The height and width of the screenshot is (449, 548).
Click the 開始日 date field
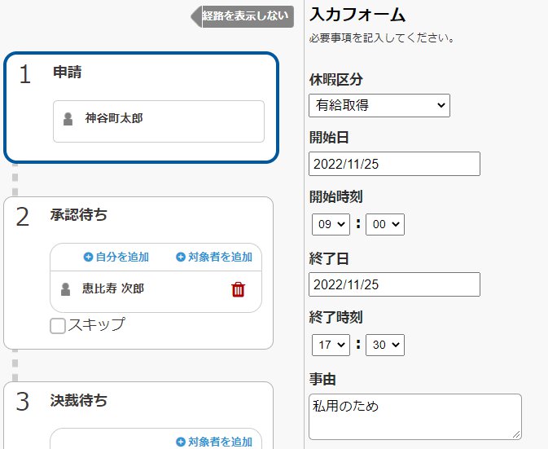(x=394, y=164)
